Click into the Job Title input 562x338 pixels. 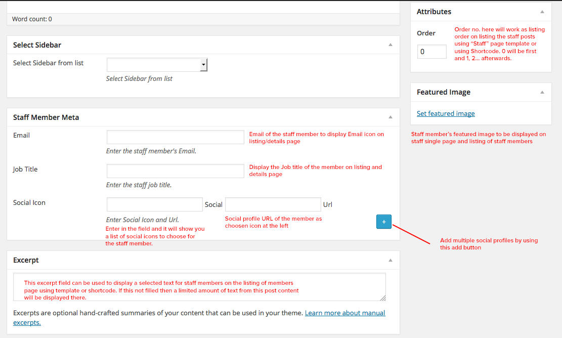(x=175, y=171)
